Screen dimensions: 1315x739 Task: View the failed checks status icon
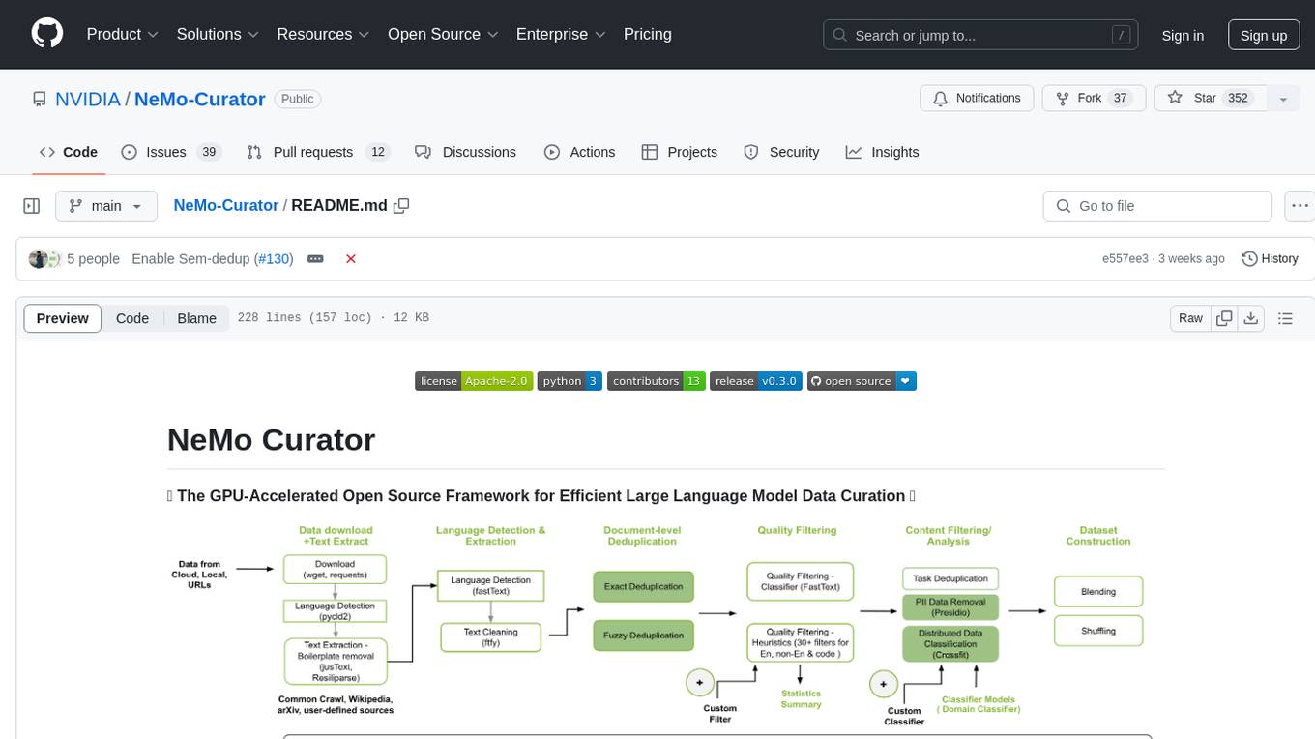coord(351,259)
